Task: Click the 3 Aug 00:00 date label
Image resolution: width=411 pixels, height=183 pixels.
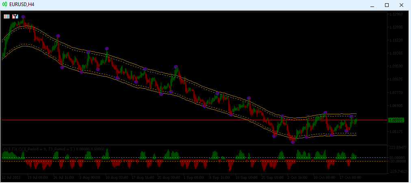Action: point(90,177)
